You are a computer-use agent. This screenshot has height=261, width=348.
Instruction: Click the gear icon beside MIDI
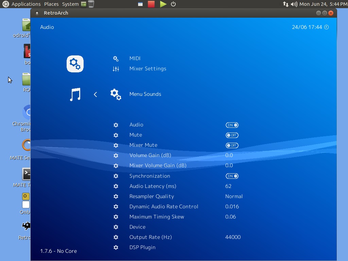[116, 58]
